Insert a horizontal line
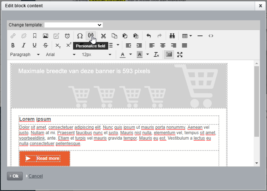 200,36
